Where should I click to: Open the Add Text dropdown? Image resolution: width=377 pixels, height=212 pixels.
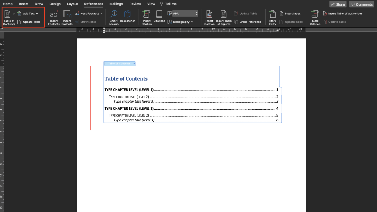point(28,14)
